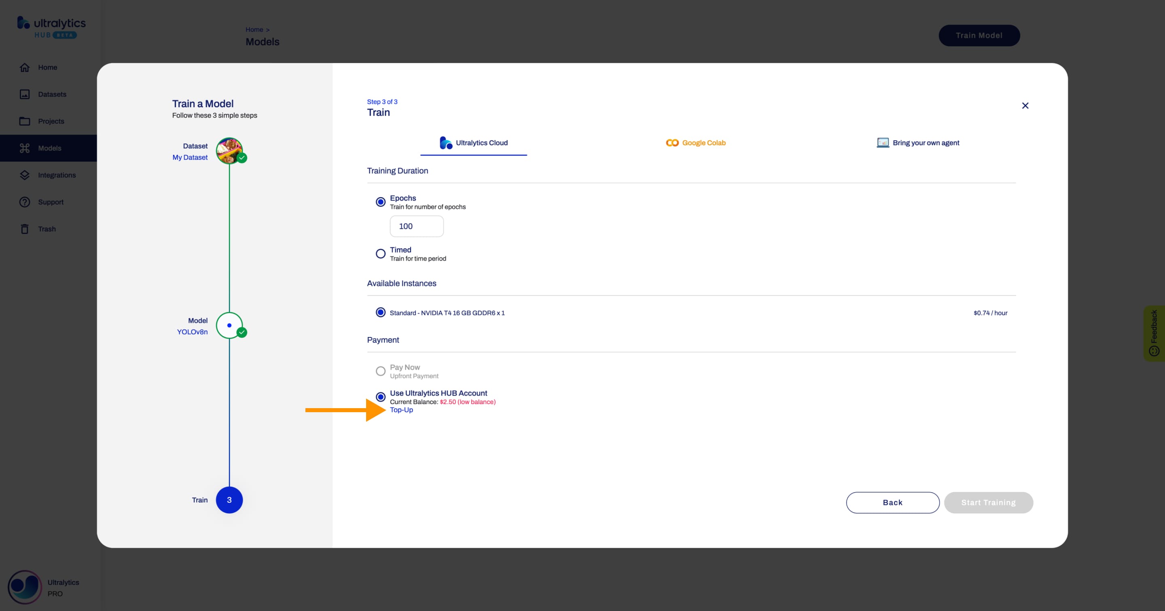Click the dataset thumbnail image
Viewport: 1165px width, 611px height.
coord(229,151)
